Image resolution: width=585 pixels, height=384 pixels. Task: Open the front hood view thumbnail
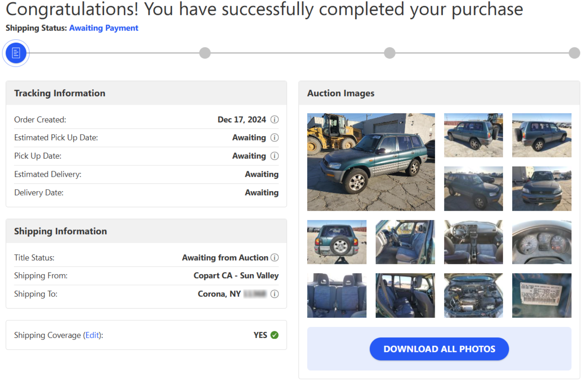(x=542, y=189)
